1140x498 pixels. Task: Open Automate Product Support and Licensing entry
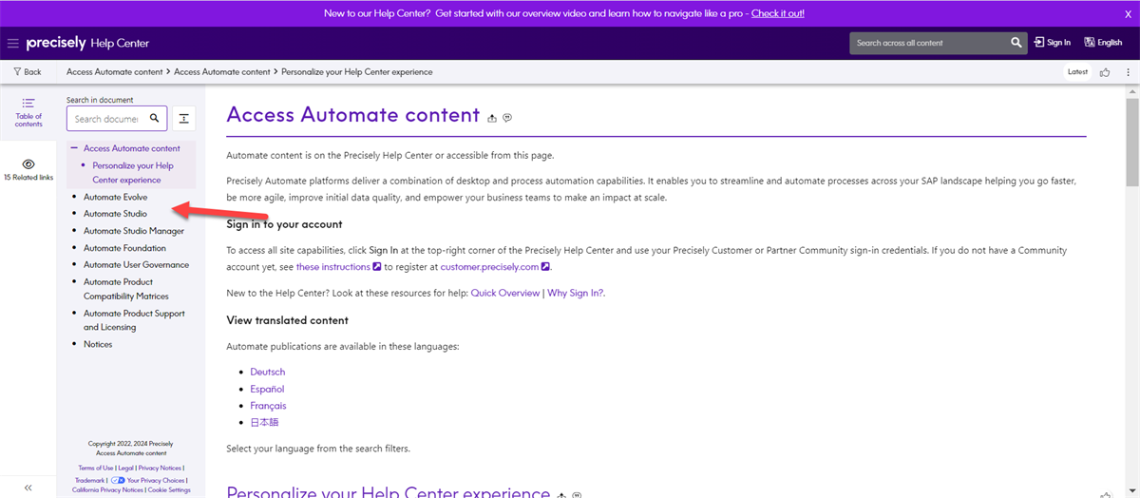134,320
